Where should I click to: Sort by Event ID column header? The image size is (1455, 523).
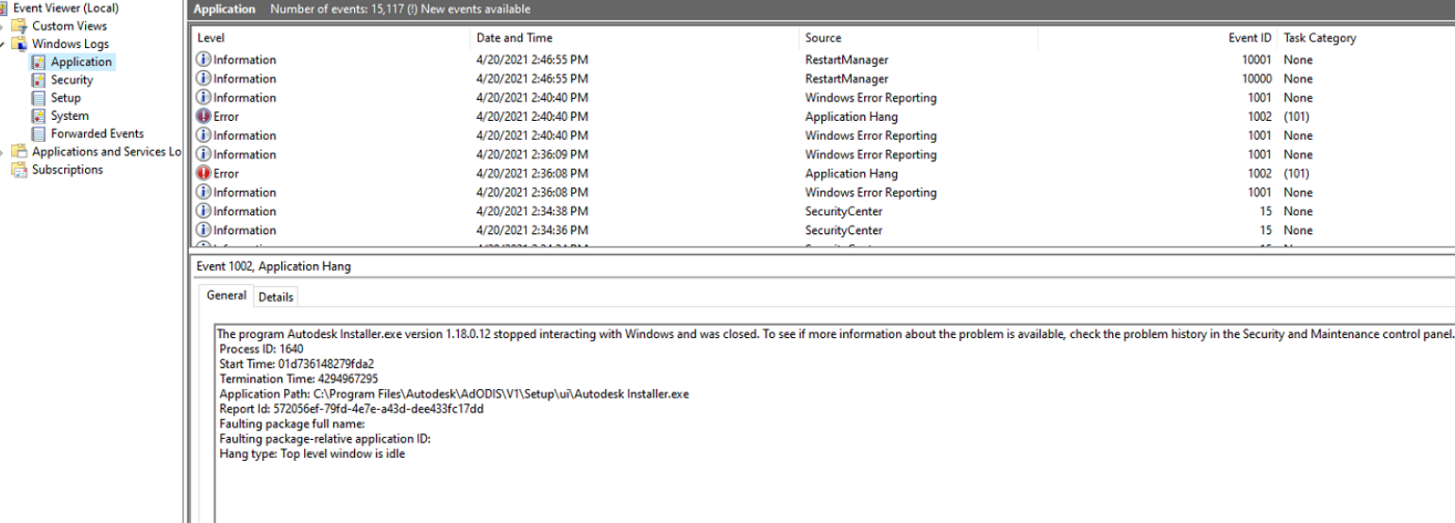(1158, 38)
